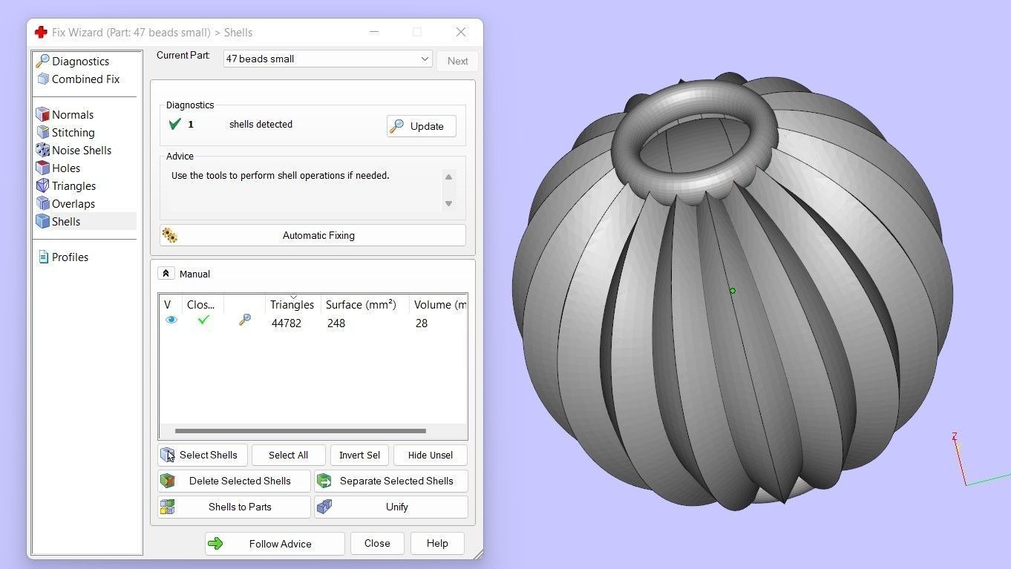Click the shell table's horizontal scrollbar
Viewport: 1011px width, 569px height.
(x=301, y=431)
